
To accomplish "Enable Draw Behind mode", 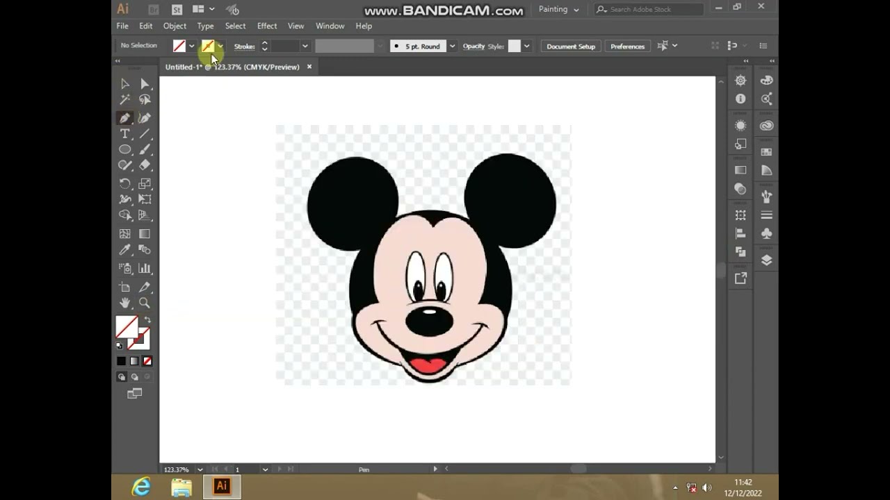I will pyautogui.click(x=134, y=377).
